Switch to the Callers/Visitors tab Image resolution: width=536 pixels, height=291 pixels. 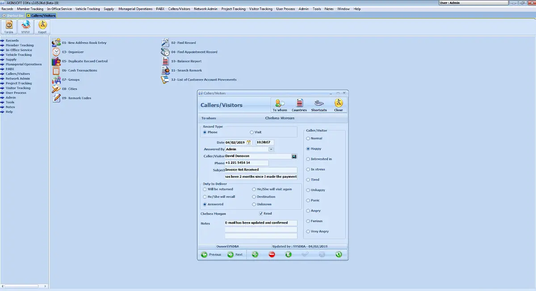pyautogui.click(x=42, y=16)
